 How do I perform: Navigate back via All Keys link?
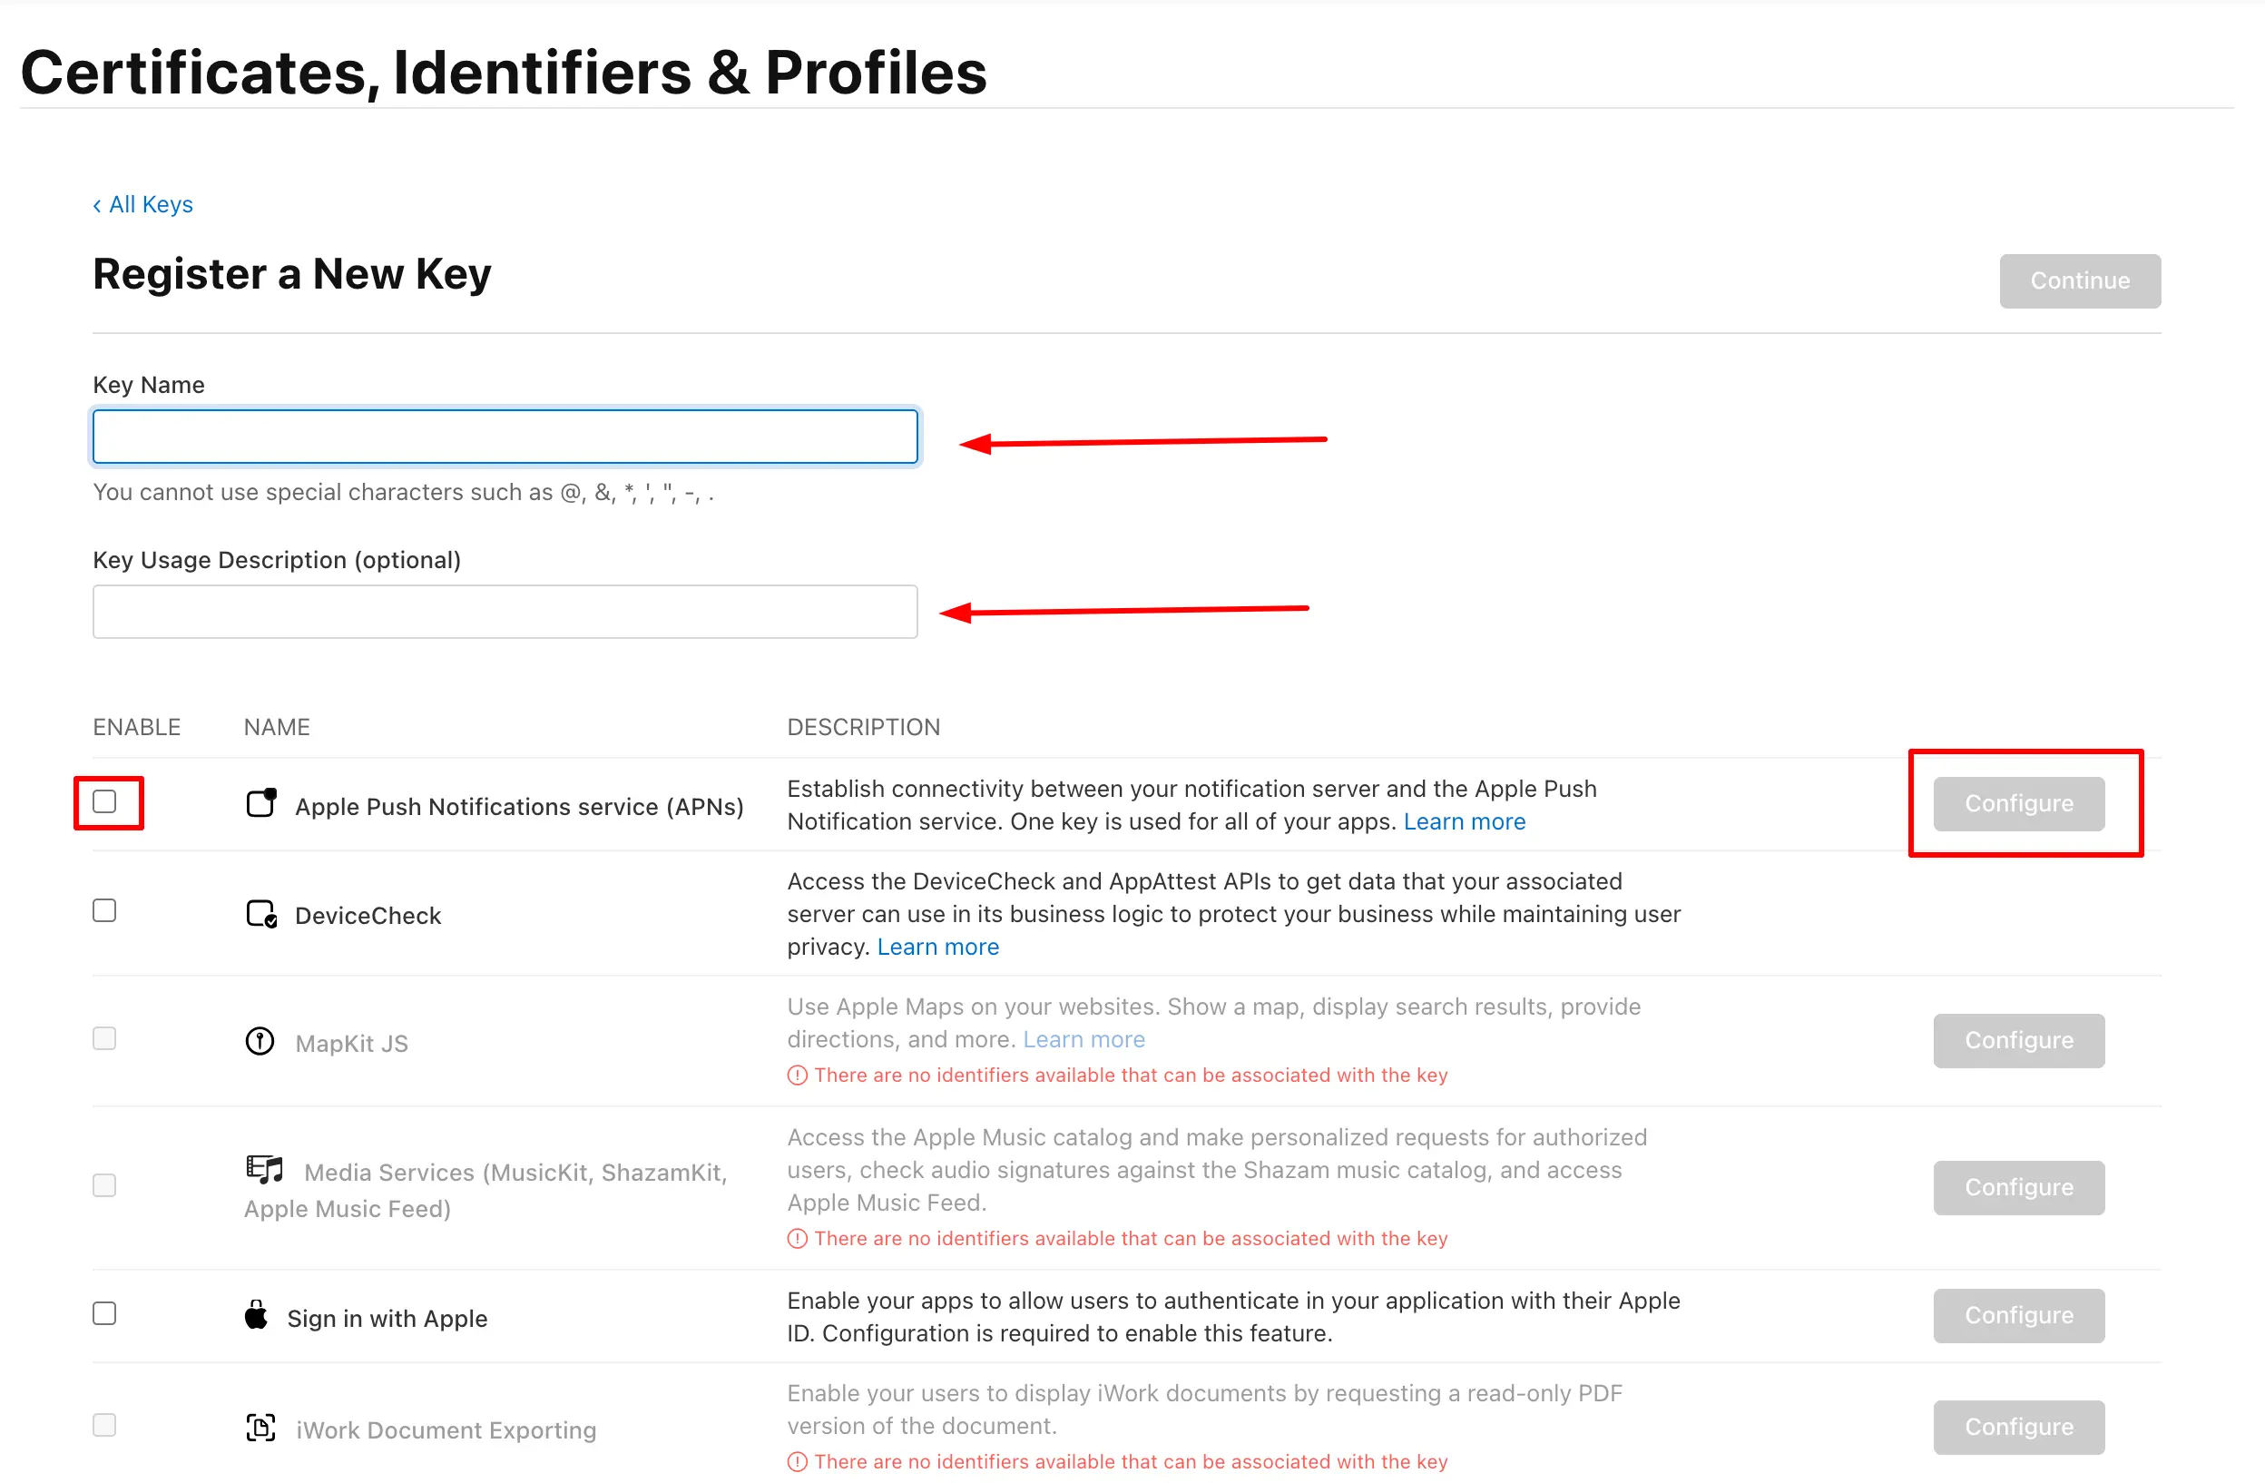[x=142, y=203]
